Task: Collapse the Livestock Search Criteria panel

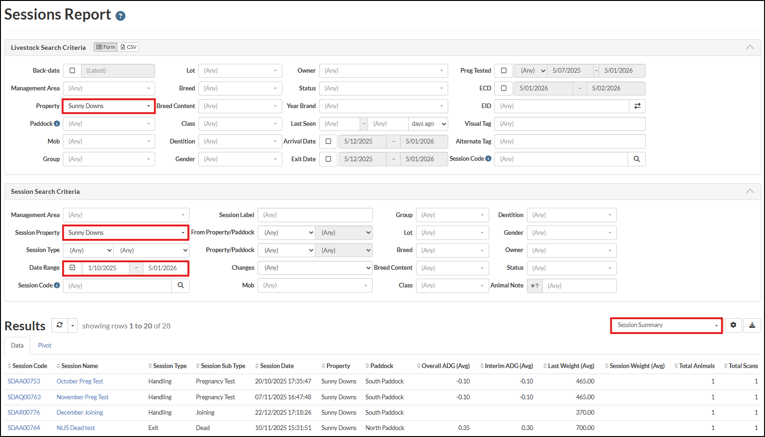Action: point(750,47)
